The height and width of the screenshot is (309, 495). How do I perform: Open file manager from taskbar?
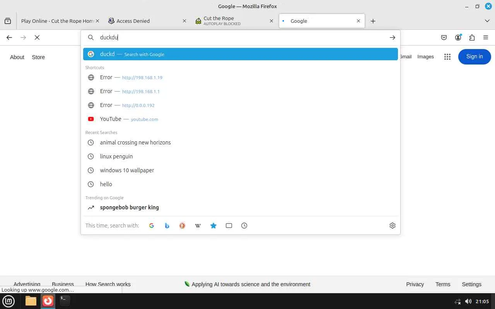[31, 301]
